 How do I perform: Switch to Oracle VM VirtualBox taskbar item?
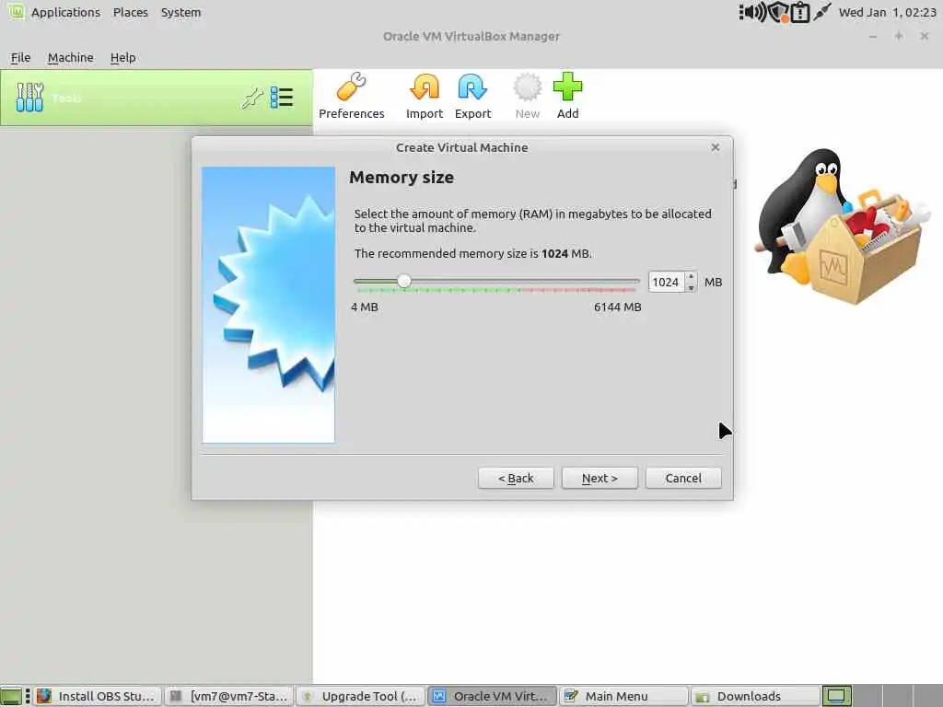click(x=492, y=696)
